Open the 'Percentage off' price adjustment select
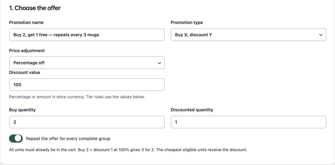This screenshot has width=335, height=165. pos(87,63)
